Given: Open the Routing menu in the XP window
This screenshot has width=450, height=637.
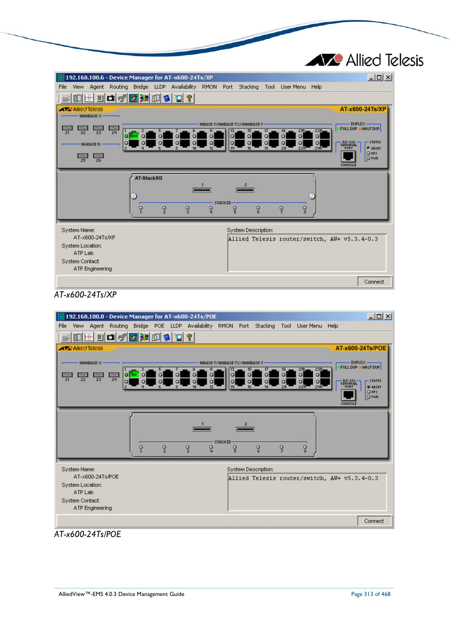Looking at the screenshot, I should (118, 87).
